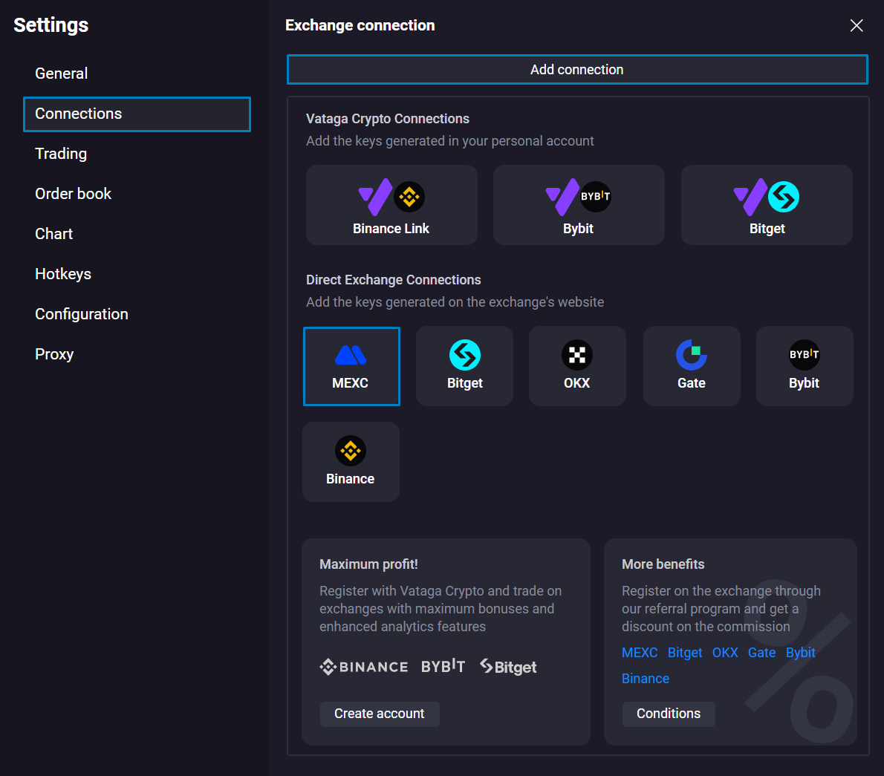Screen dimensions: 884x776
Task: Click the Add connection button
Action: coord(577,69)
